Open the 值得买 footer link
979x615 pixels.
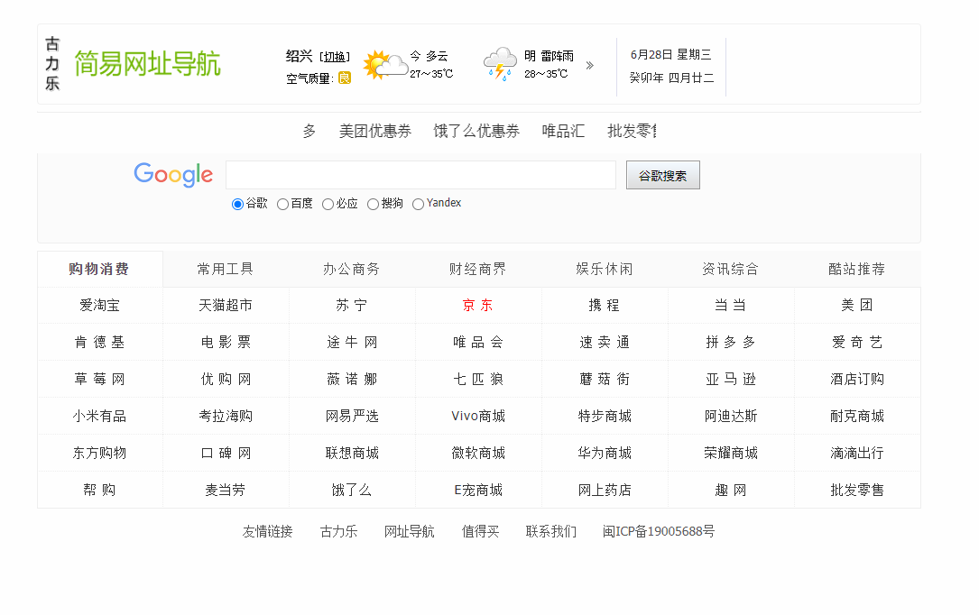pos(480,531)
